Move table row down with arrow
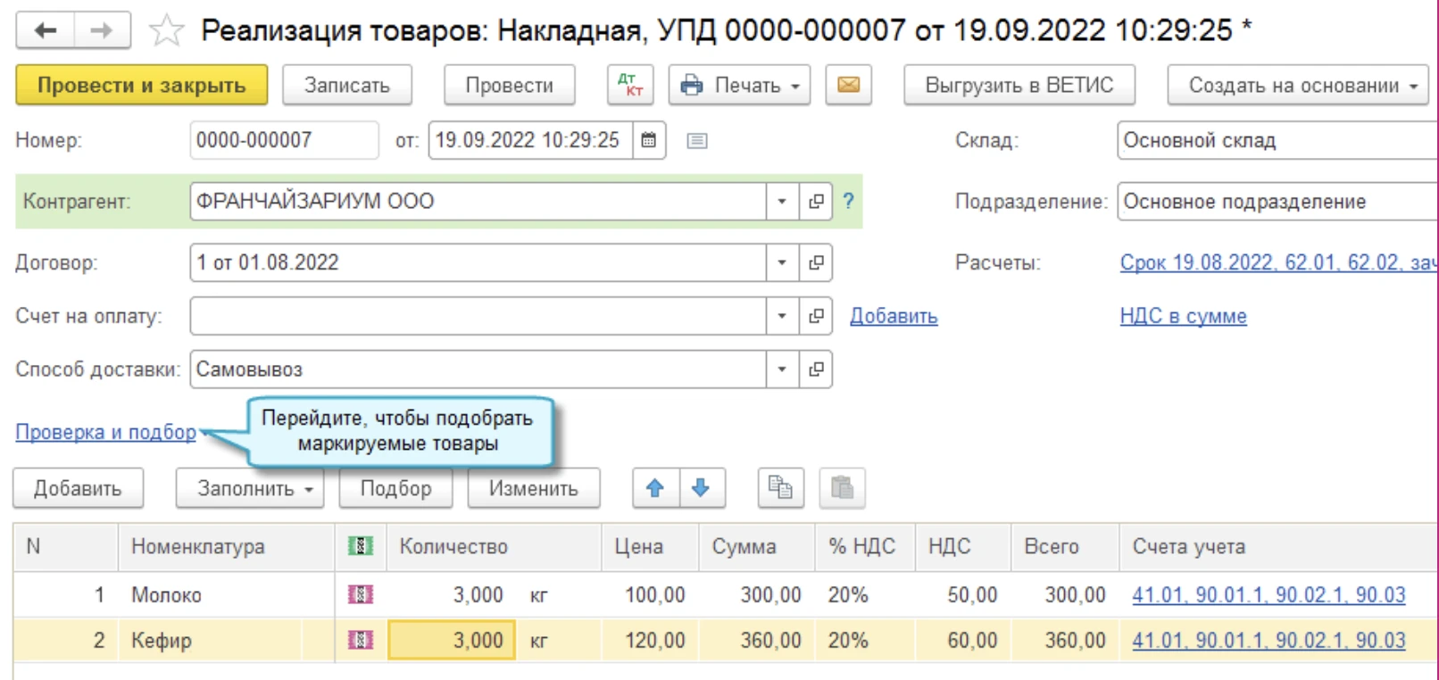Viewport: 1439px width, 680px height. tap(701, 488)
